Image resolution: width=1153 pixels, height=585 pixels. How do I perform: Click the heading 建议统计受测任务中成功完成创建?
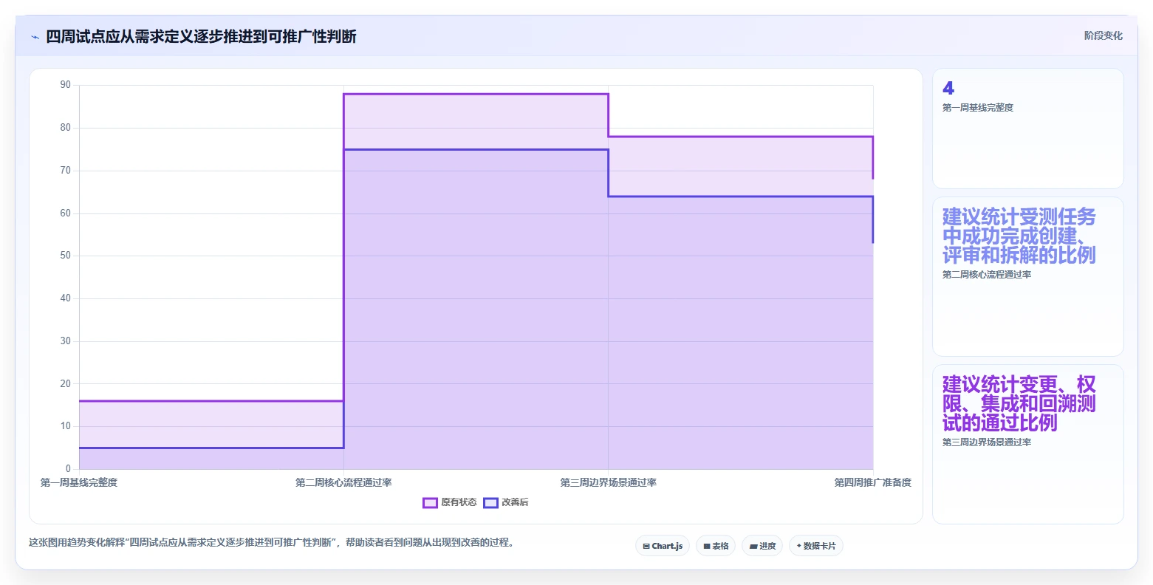click(1019, 236)
